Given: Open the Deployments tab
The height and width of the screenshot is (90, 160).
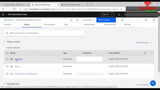Looking at the screenshot, I should (x=89, y=24).
